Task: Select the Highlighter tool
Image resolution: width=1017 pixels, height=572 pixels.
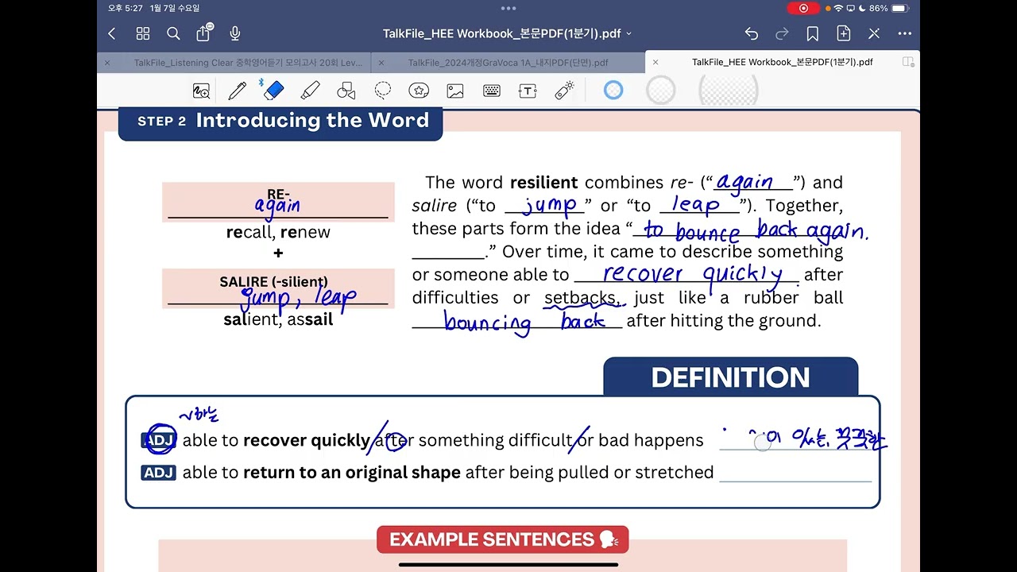Action: (x=310, y=91)
